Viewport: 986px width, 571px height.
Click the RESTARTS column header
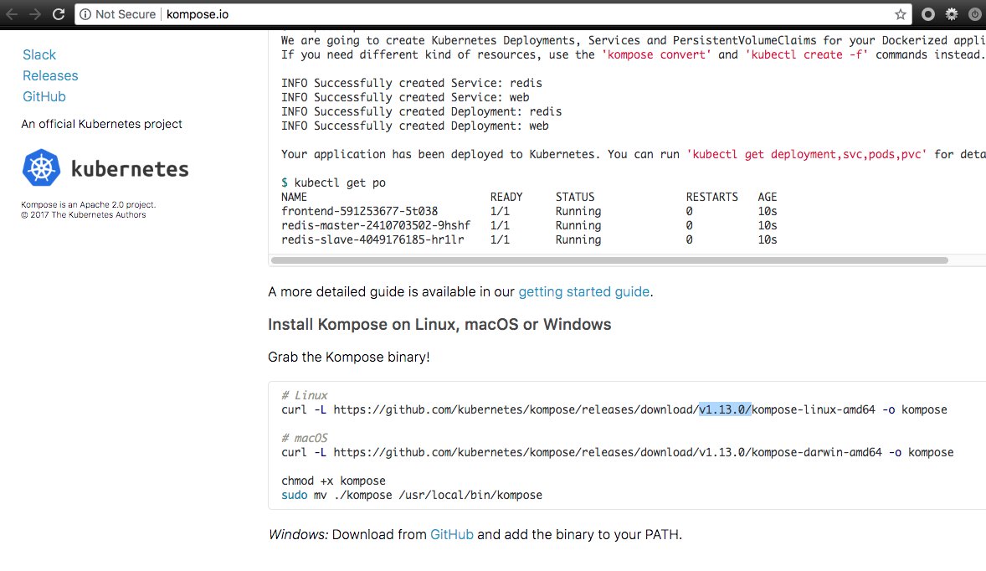coord(711,197)
